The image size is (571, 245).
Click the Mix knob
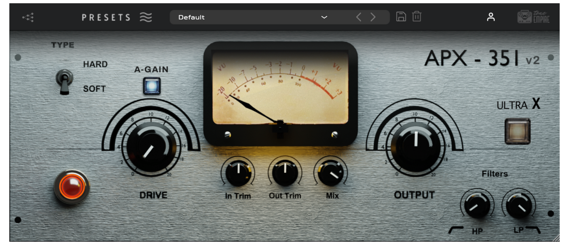pos(331,173)
